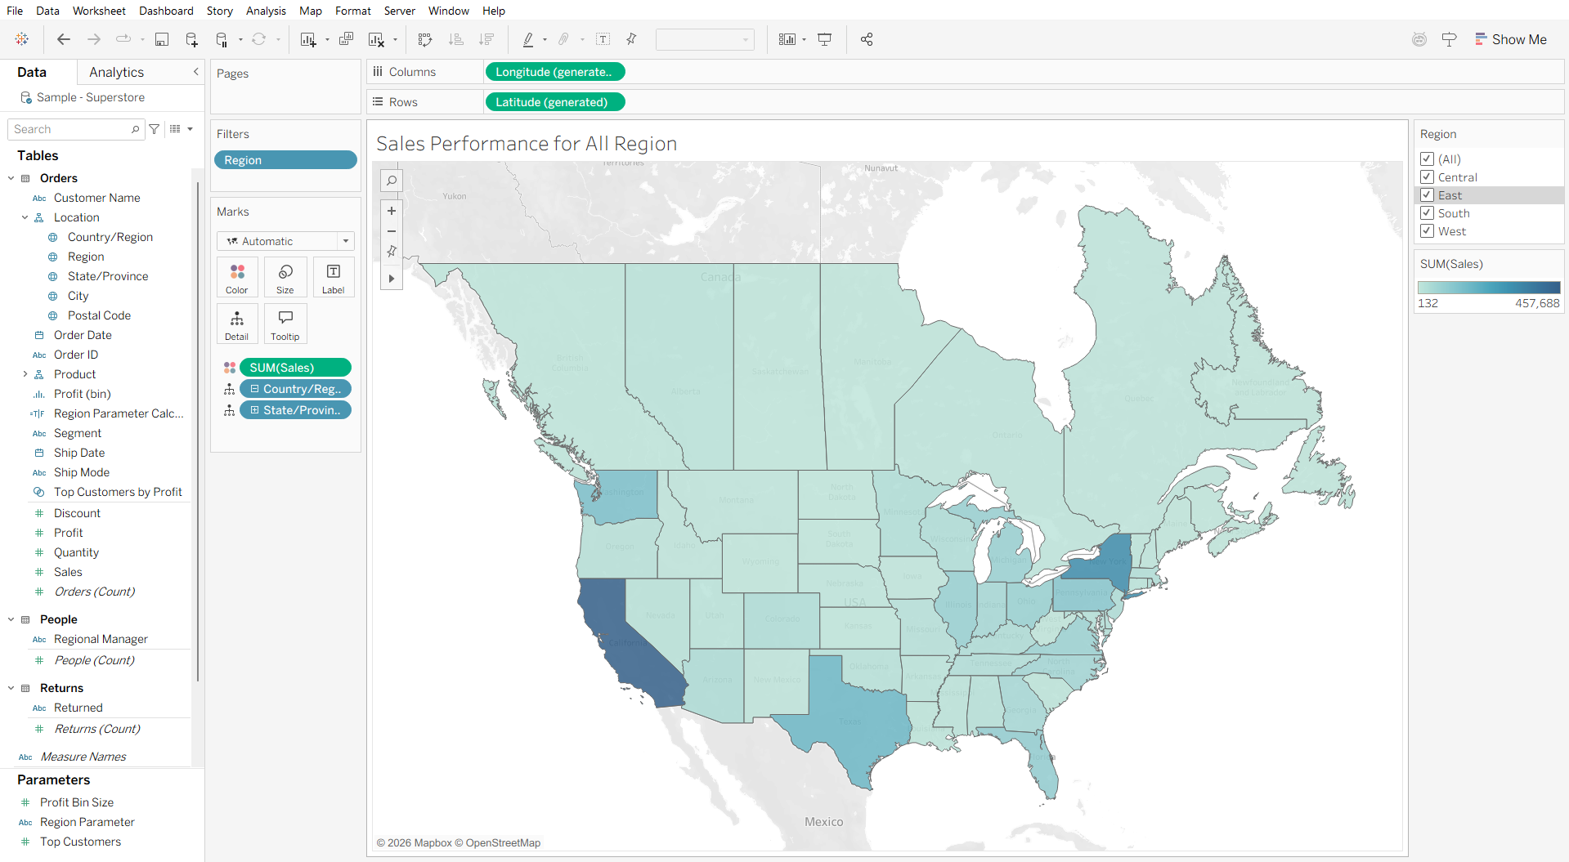Click the Presentation Mode icon
The image size is (1569, 862).
point(825,39)
